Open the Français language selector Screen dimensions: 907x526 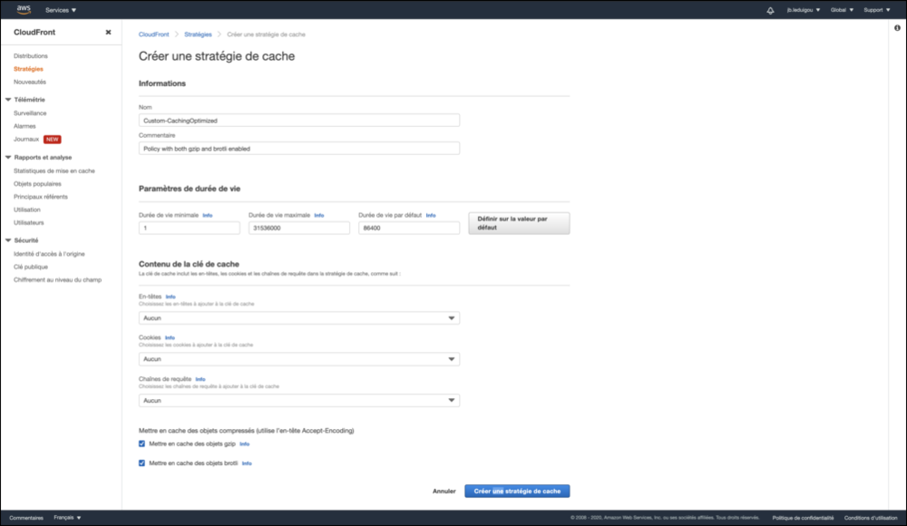tap(67, 518)
